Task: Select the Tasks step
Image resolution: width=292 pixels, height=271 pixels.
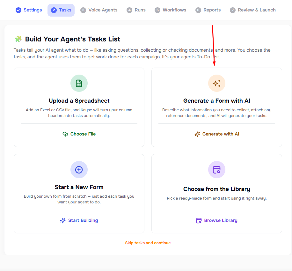Action: pyautogui.click(x=61, y=10)
